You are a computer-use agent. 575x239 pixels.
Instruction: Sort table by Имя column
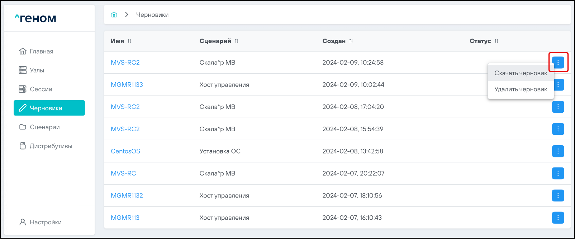click(129, 41)
